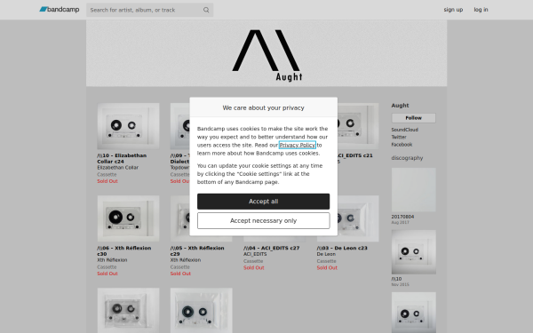The image size is (533, 333).
Task: Open the /\\03 - De Leon c23 title
Action: click(342, 248)
